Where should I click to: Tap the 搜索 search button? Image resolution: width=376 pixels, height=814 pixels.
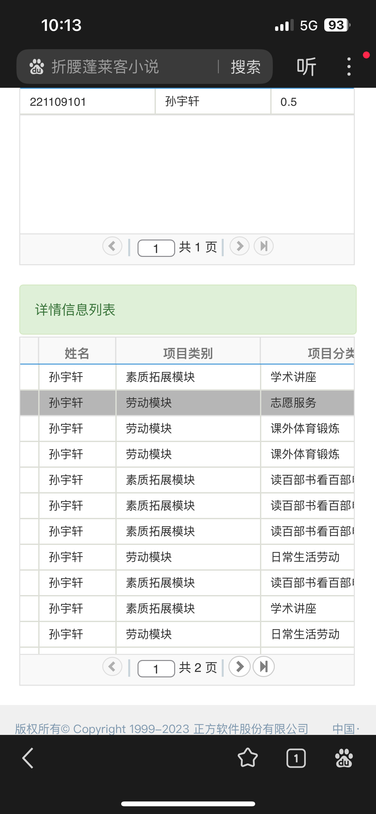tap(246, 67)
